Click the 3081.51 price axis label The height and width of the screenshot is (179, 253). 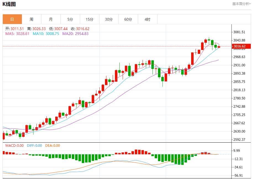[x=239, y=32]
